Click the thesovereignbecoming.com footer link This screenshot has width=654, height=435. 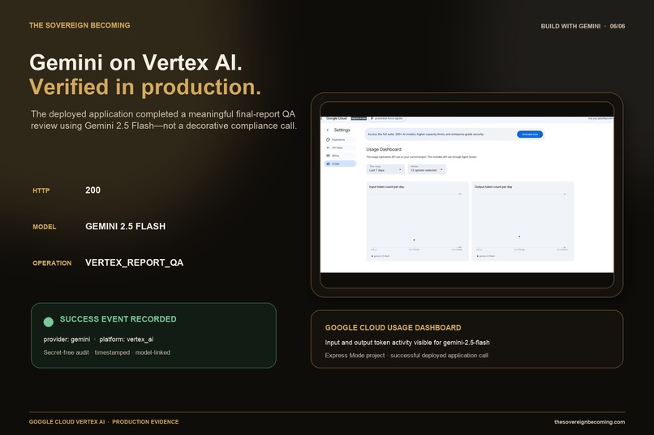tap(589, 422)
